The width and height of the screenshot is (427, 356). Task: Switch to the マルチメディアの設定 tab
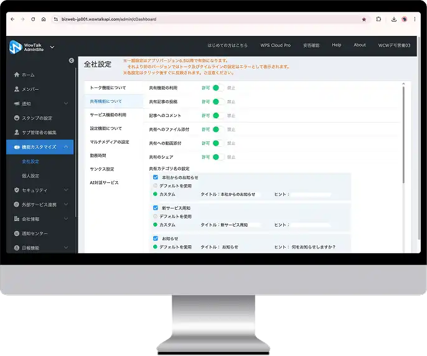(x=110, y=142)
